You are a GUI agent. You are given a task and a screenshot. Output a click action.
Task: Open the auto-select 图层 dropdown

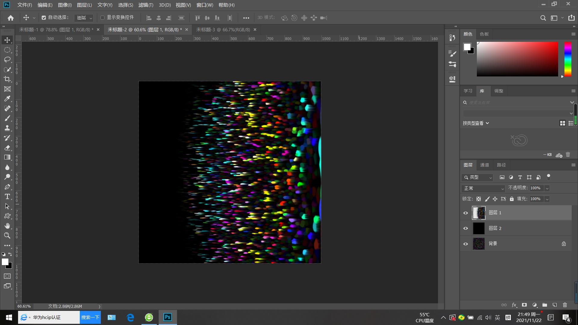84,18
